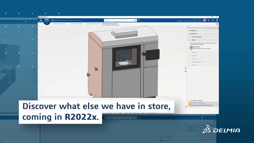254x143 pixels.
Task: Click the printer's build chamber window in the 3D view
Action: 126,58
